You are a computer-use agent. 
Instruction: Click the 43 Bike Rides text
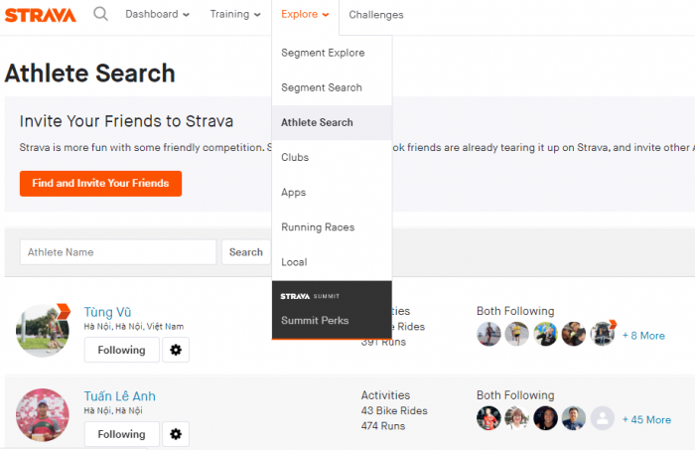[x=394, y=410]
